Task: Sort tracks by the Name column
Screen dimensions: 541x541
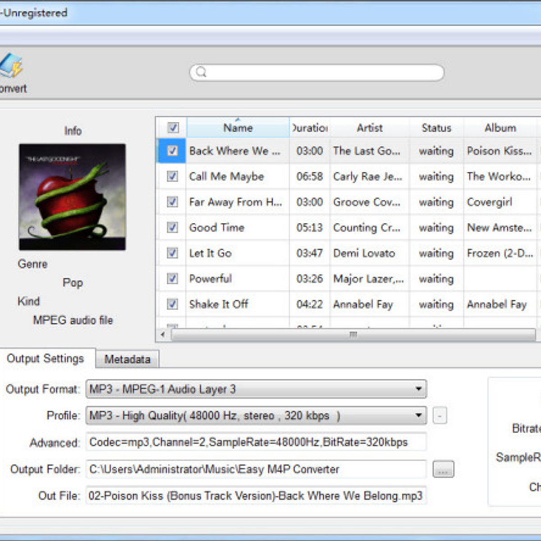Action: pos(238,128)
